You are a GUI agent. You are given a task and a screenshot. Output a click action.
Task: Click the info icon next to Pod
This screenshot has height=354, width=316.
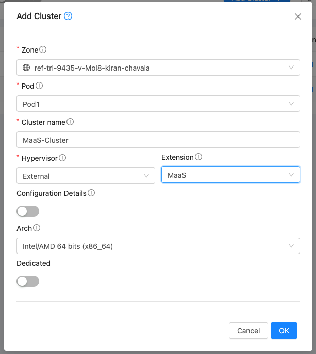click(x=39, y=86)
